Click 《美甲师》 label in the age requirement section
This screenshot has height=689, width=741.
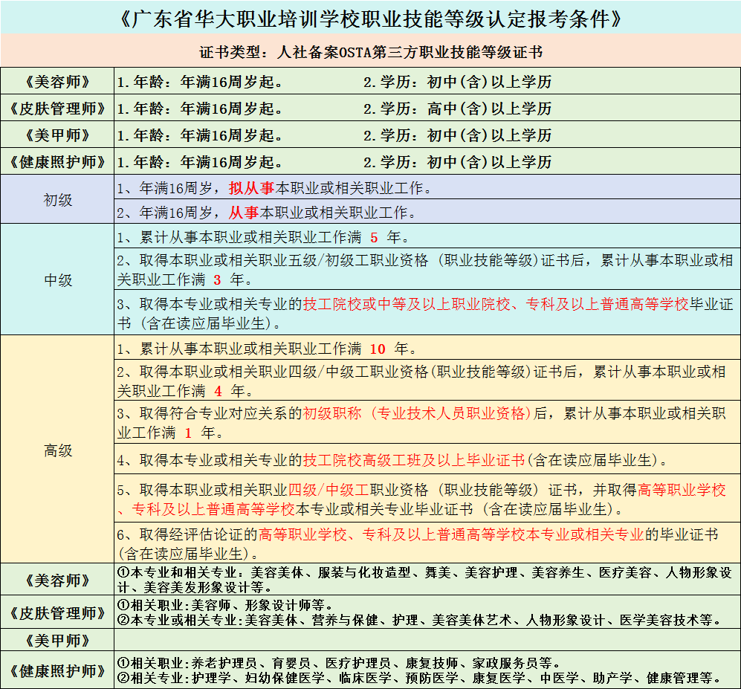(x=57, y=135)
